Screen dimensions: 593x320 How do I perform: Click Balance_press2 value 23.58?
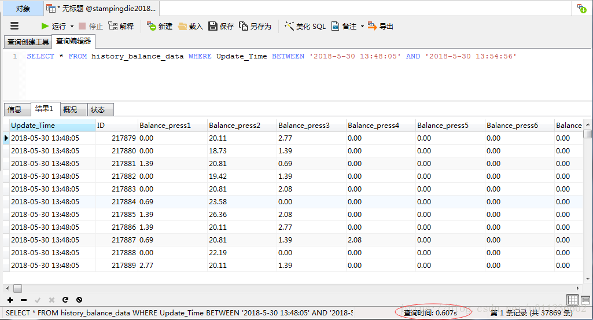point(242,201)
